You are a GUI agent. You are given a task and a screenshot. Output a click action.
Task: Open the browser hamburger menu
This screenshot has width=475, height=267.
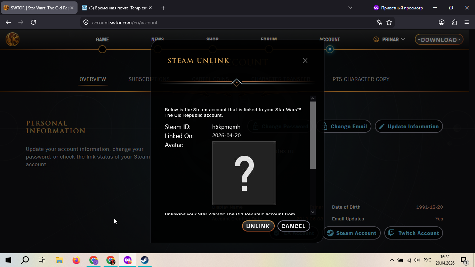pyautogui.click(x=467, y=22)
